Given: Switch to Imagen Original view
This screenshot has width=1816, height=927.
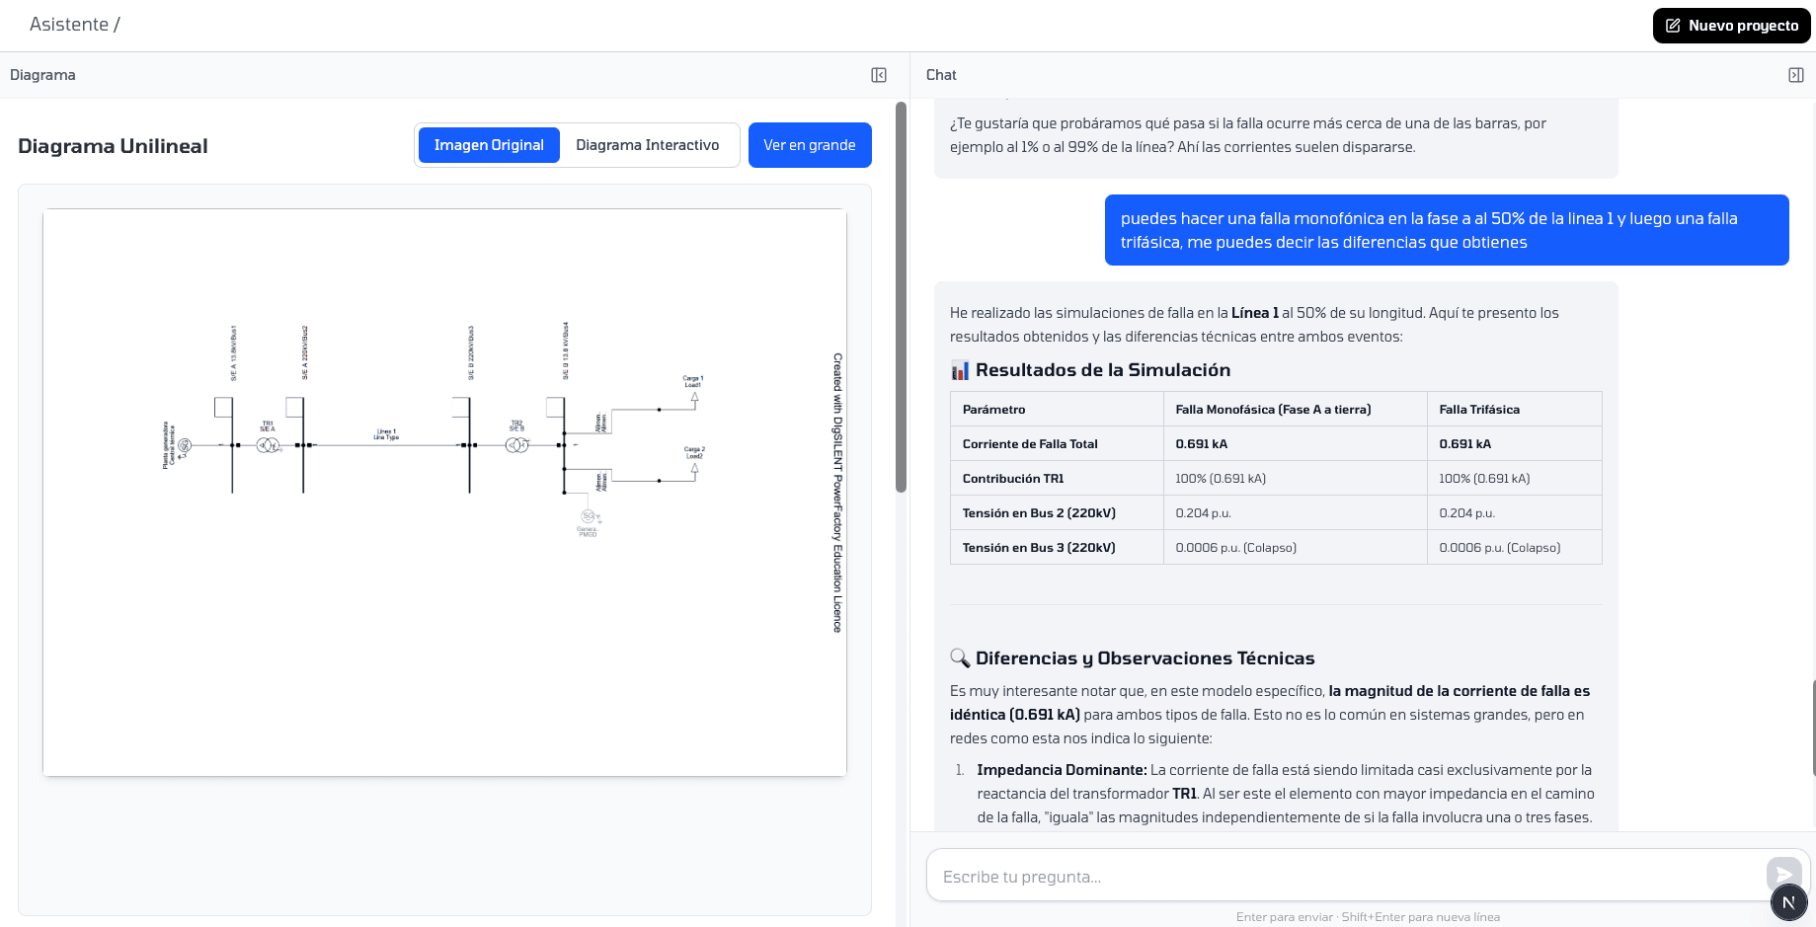Looking at the screenshot, I should [489, 145].
